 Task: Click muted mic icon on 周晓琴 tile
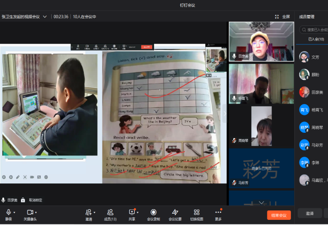pyautogui.click(x=234, y=140)
